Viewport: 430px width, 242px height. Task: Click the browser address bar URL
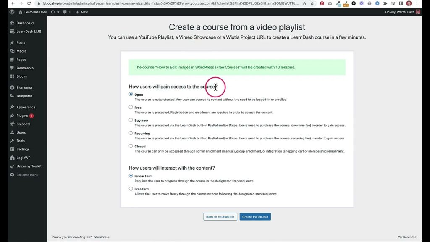tap(168, 3)
